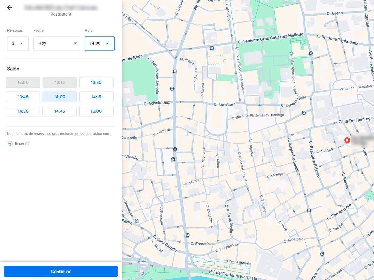Image resolution: width=374 pixels, height=280 pixels.
Task: Click bus stop icon beside C. Portillo San Antonio
Action: click(x=172, y=89)
